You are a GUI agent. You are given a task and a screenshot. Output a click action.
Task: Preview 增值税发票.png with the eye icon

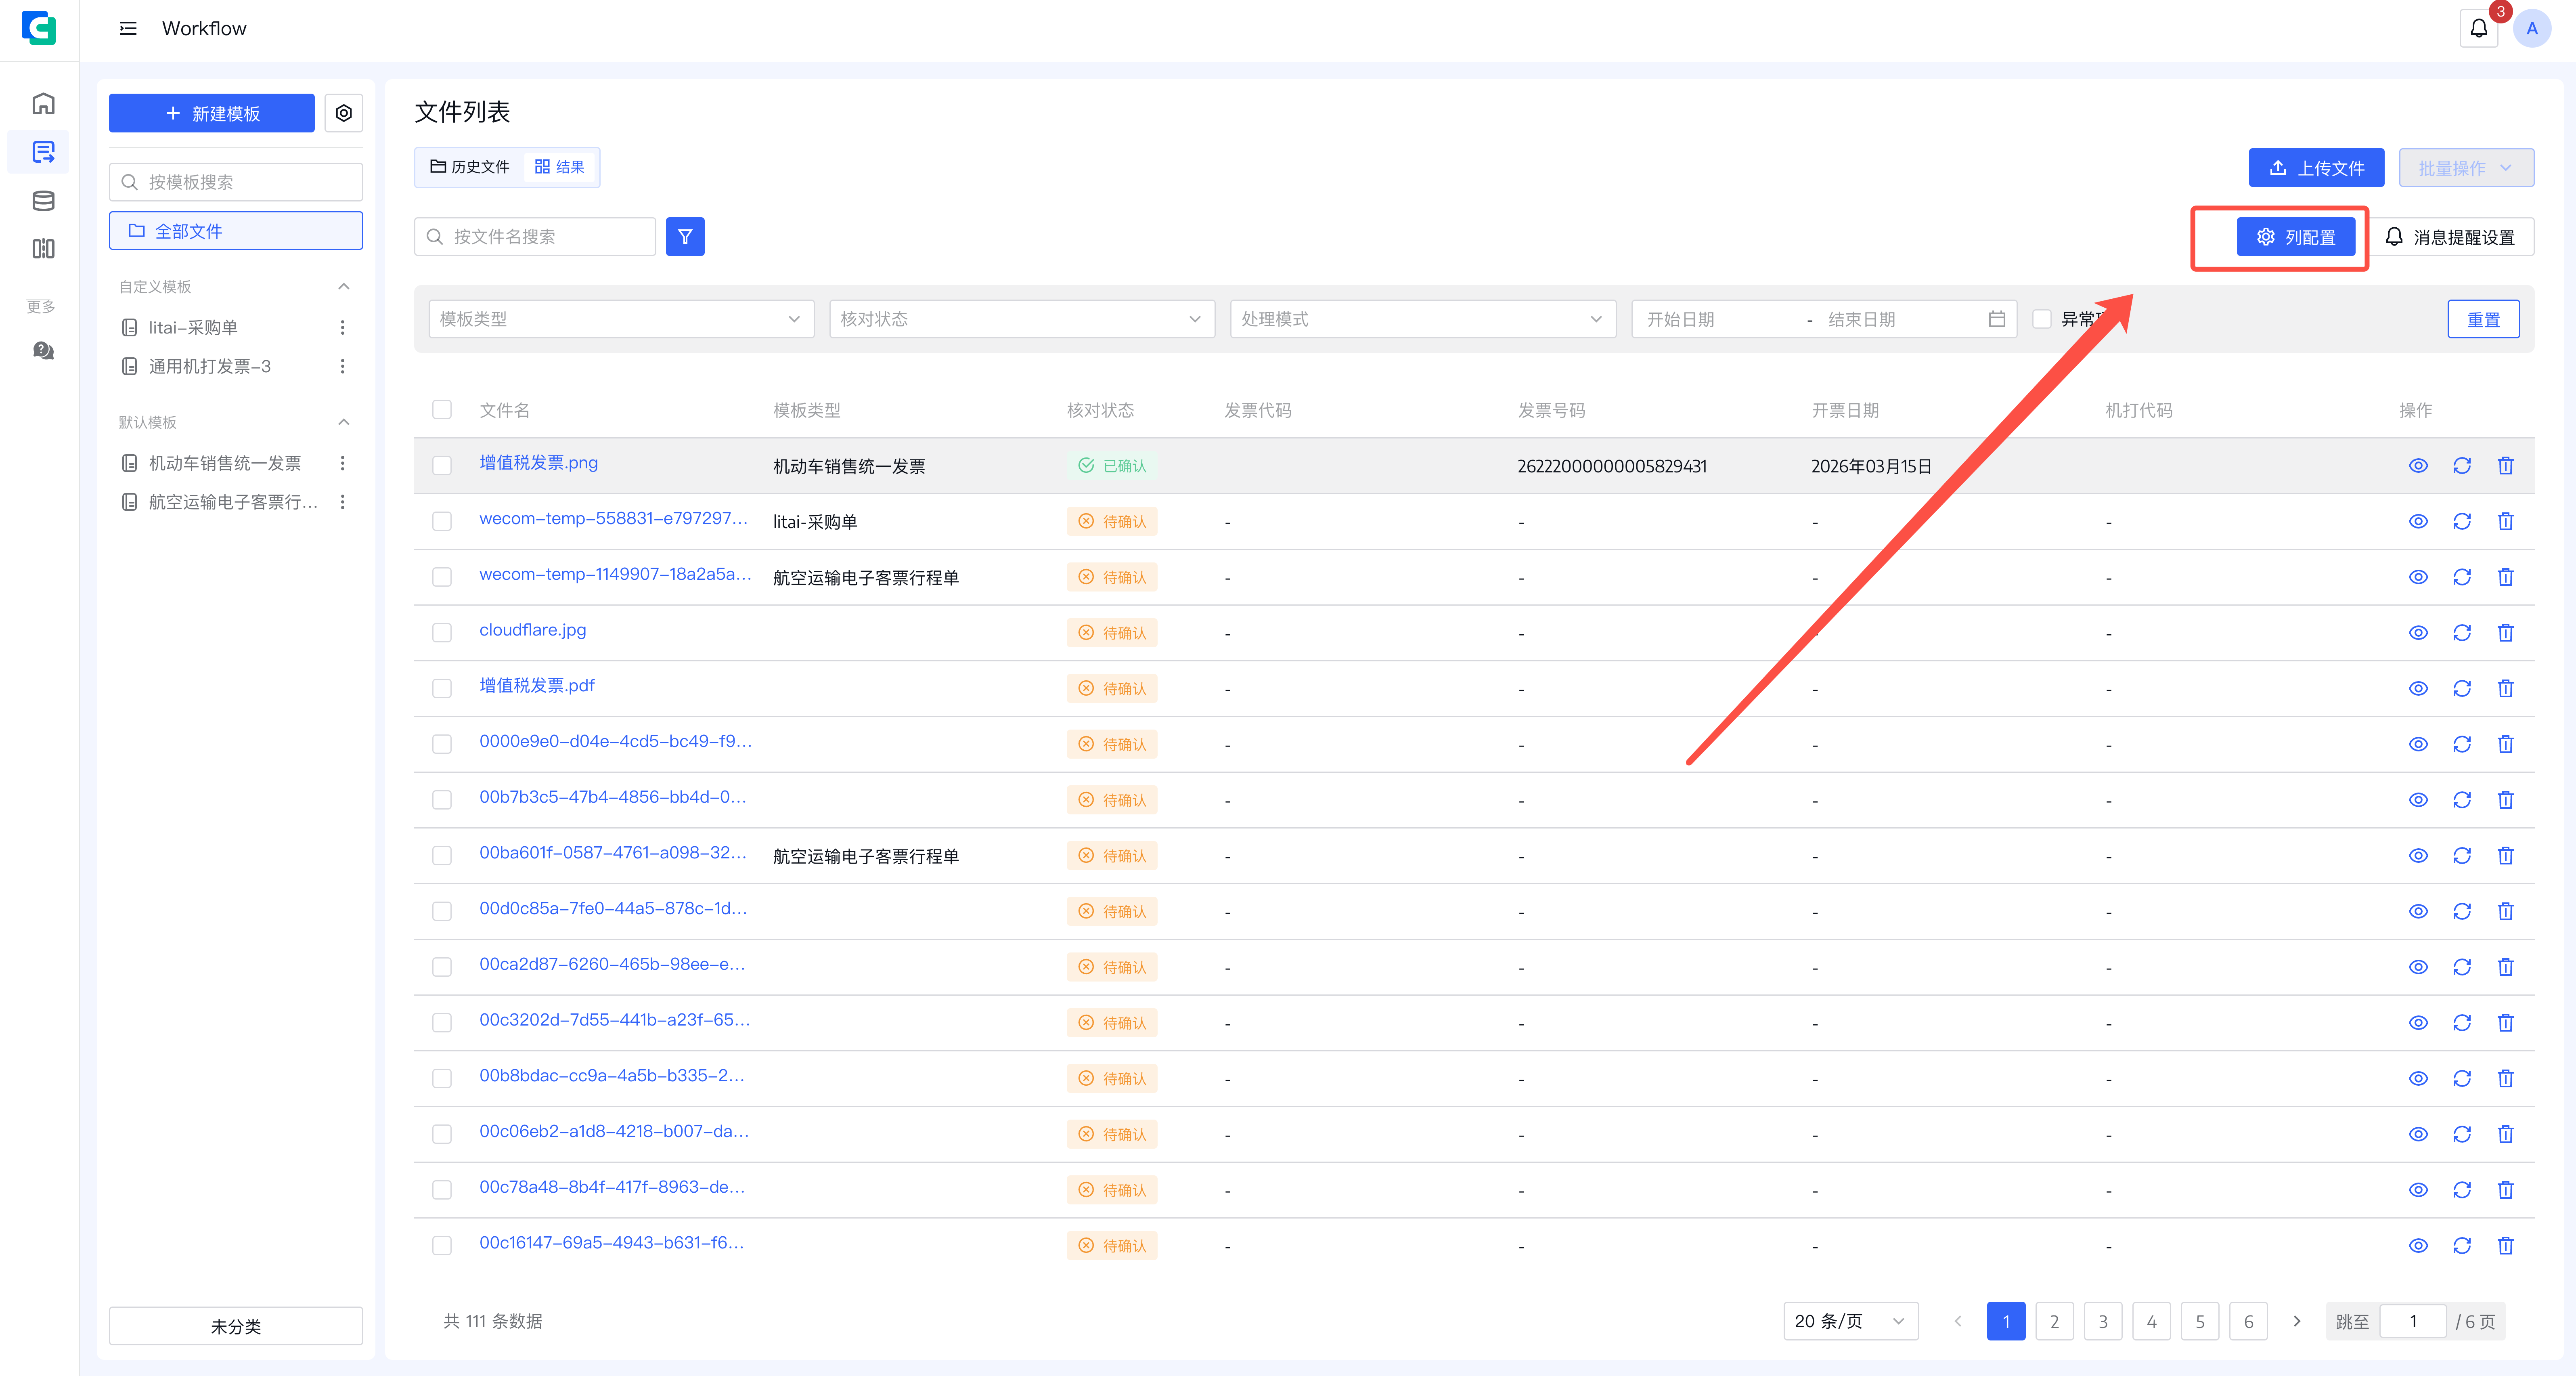coord(2418,466)
